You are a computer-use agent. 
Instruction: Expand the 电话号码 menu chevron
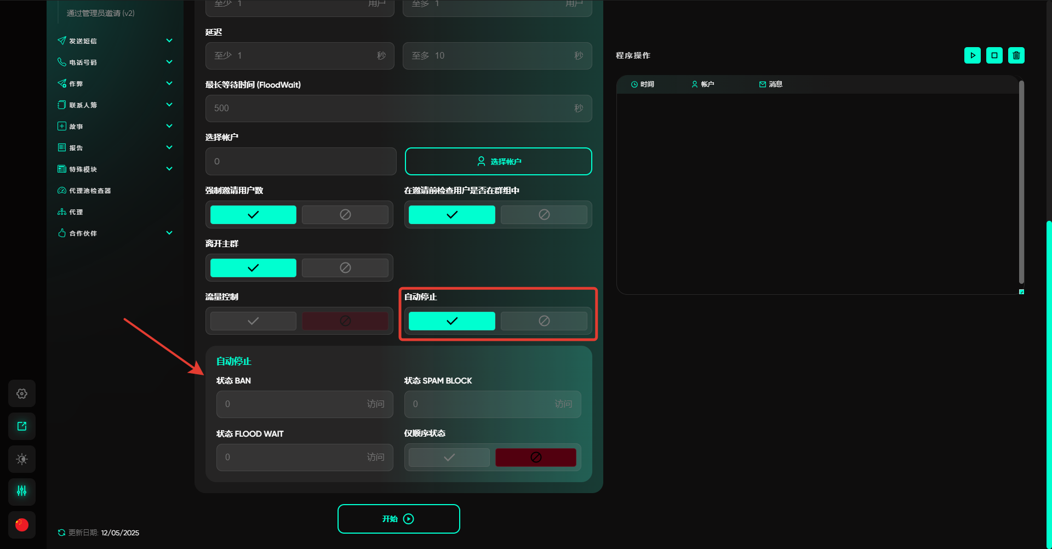pos(169,62)
